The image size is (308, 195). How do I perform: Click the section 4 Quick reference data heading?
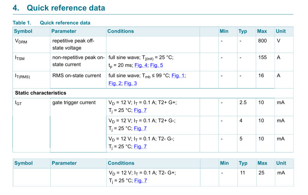[x=59, y=8]
